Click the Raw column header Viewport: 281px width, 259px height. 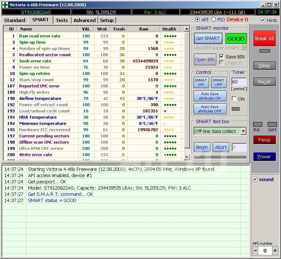(x=144, y=29)
